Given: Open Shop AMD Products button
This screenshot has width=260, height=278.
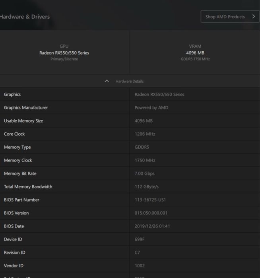Looking at the screenshot, I should 230,16.
